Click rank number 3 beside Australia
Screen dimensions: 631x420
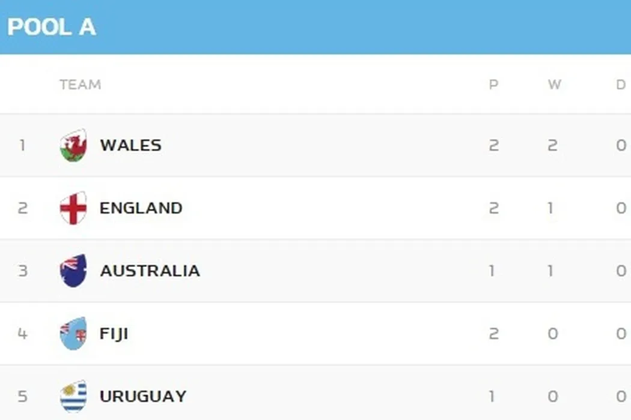[22, 271]
